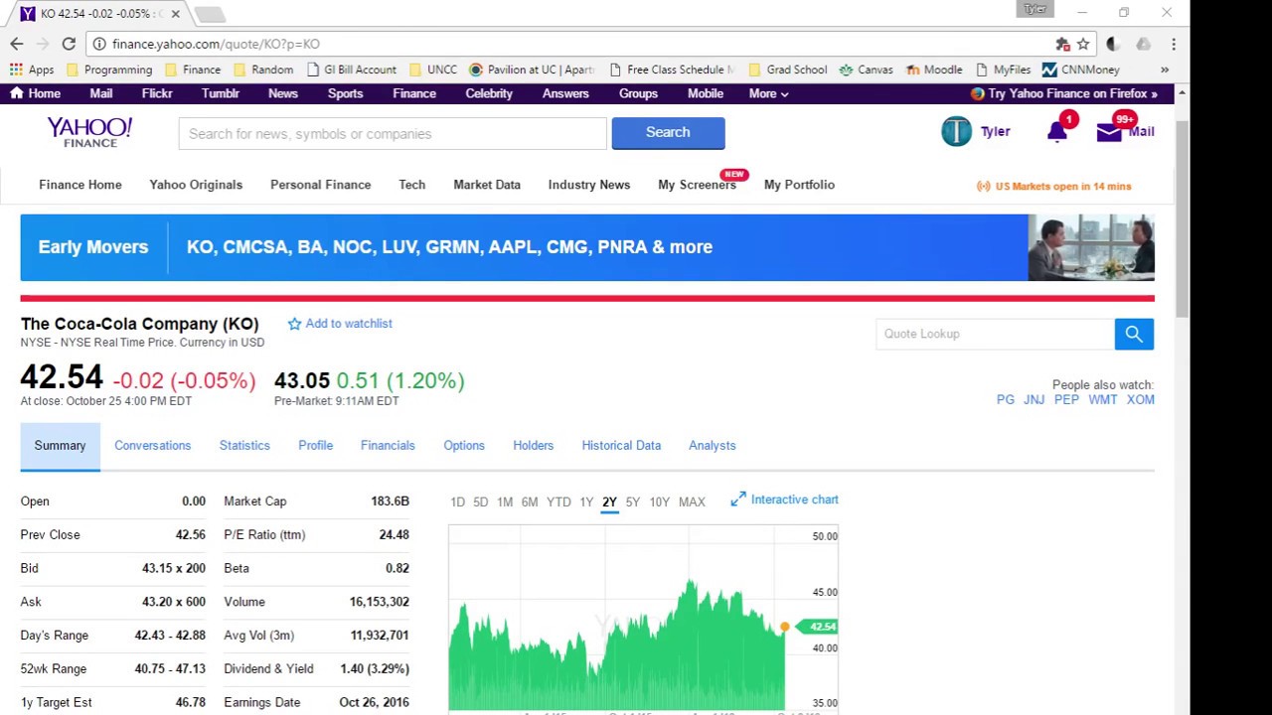Click Tyler profile avatar

coord(956,131)
